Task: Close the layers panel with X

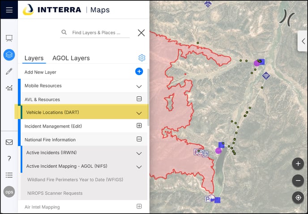Action: [141, 33]
